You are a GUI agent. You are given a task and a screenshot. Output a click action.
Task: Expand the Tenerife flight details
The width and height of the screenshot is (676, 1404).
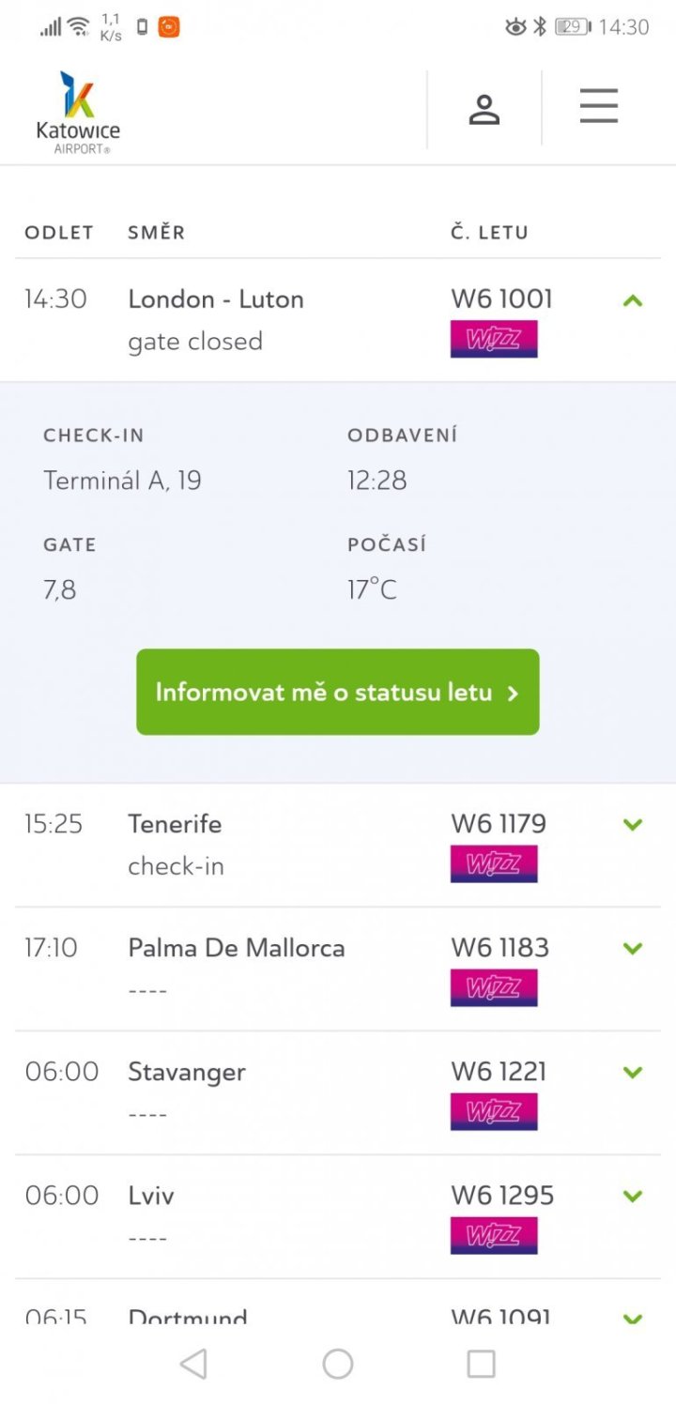pyautogui.click(x=633, y=825)
